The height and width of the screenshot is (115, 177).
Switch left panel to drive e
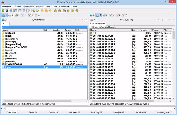point(18,15)
